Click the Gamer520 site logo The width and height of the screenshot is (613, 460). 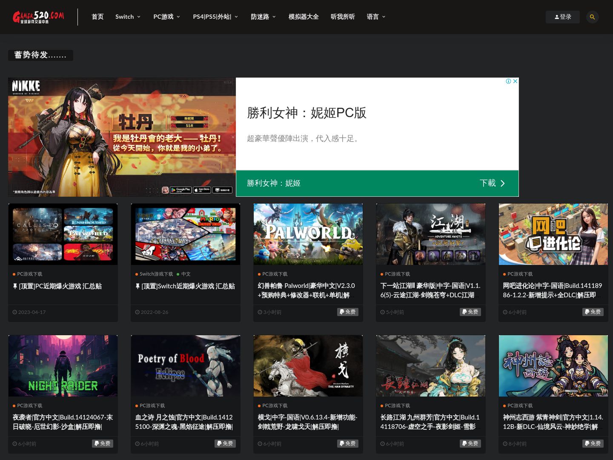(x=38, y=17)
